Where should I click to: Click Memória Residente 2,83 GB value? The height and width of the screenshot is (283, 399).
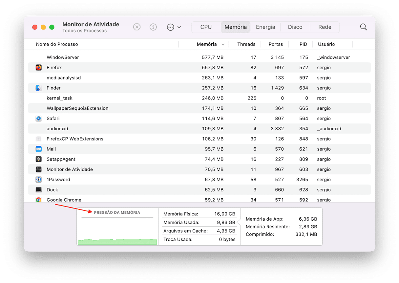[x=308, y=227]
